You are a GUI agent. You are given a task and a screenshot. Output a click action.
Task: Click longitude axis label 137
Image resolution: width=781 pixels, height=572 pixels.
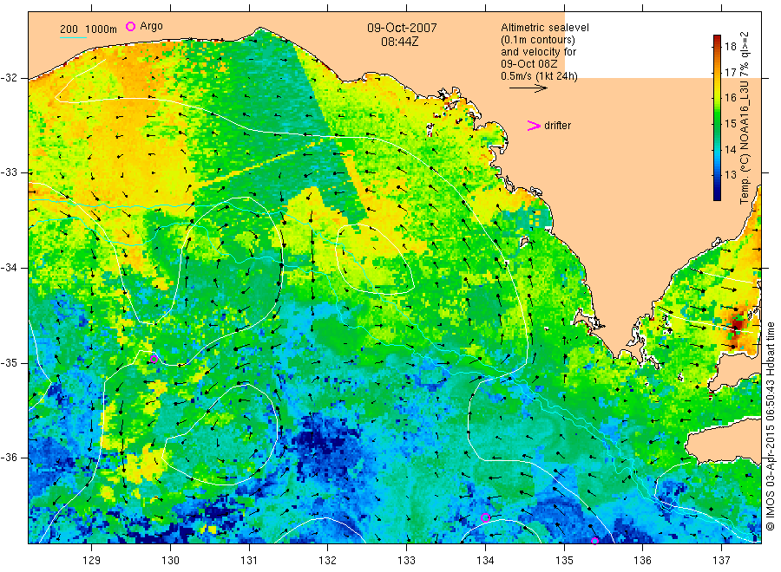tap(721, 561)
